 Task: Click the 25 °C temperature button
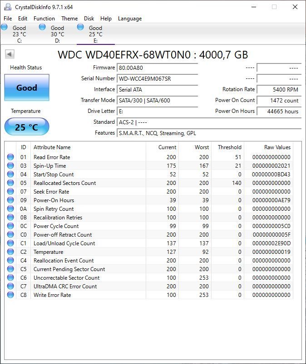click(x=27, y=127)
